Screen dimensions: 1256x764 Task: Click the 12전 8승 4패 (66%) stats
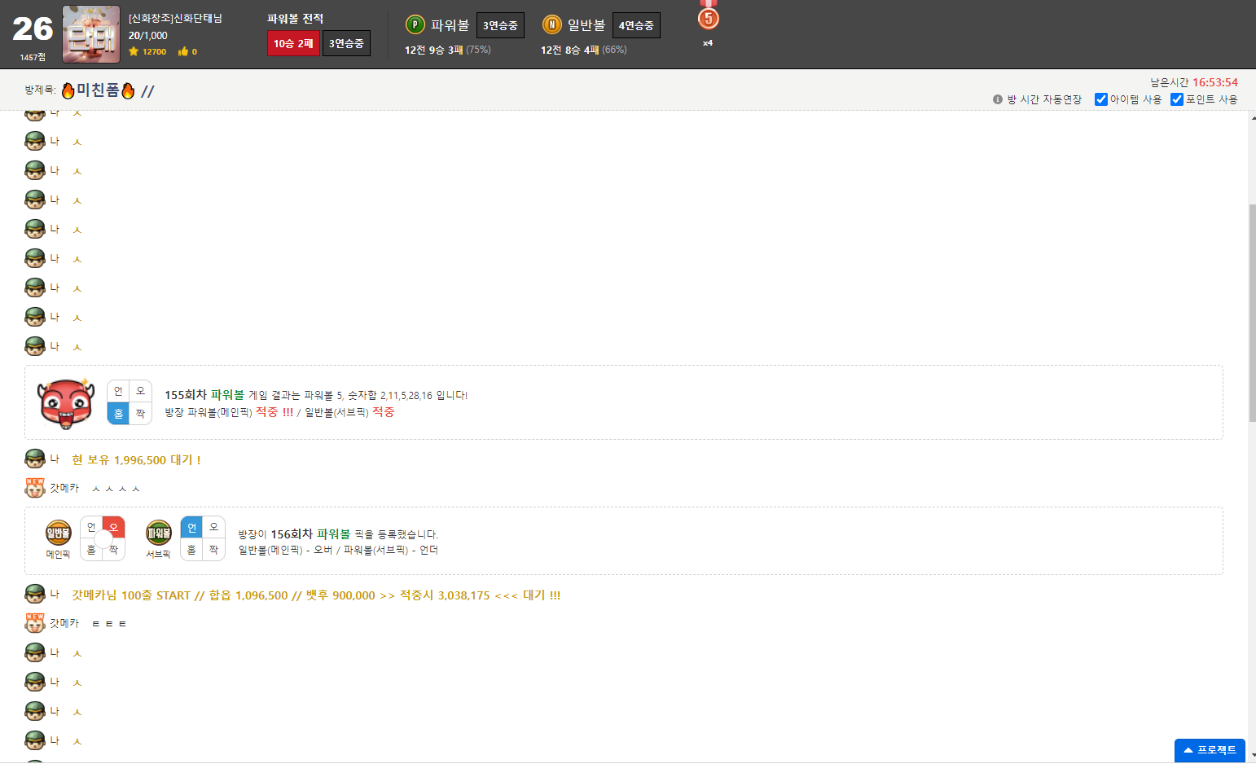[x=583, y=50]
